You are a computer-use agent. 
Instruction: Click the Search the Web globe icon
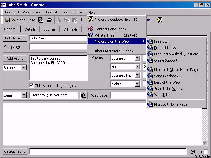(x=150, y=89)
